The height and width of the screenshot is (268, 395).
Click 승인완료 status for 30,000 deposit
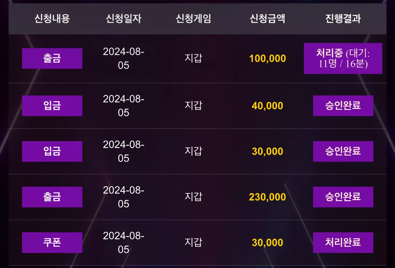[343, 151]
